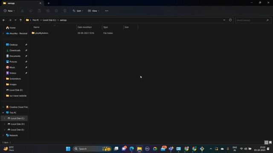Close the xampp tab
This screenshot has width=273, height=153.
[x=41, y=3]
